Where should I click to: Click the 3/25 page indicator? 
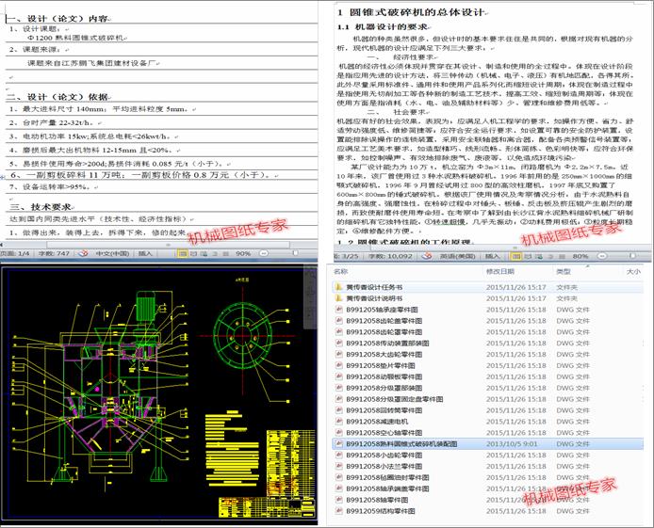[346, 256]
